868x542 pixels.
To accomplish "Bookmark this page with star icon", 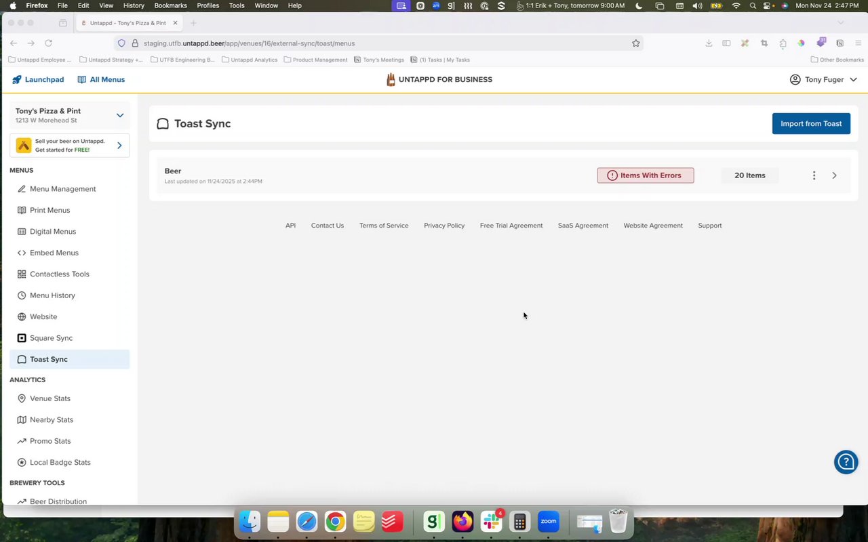I will coord(635,43).
